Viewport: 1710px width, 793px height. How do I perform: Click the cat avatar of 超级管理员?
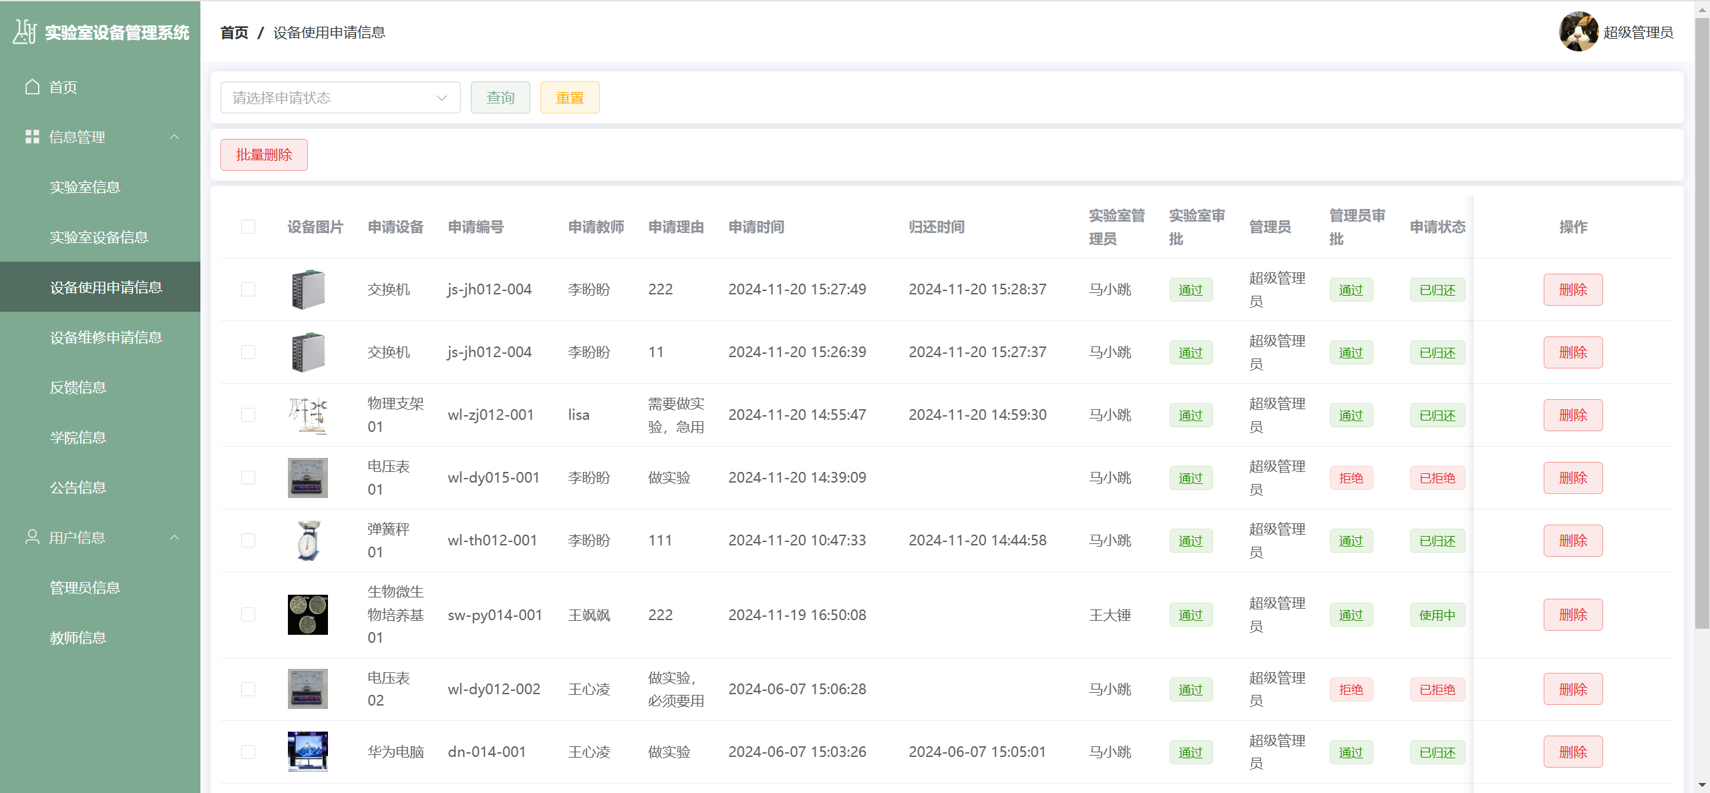[1578, 31]
